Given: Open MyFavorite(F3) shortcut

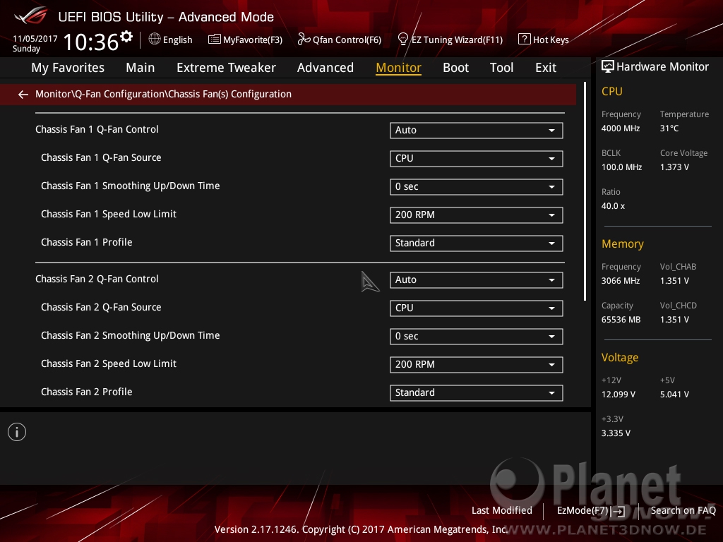Looking at the screenshot, I should point(253,40).
